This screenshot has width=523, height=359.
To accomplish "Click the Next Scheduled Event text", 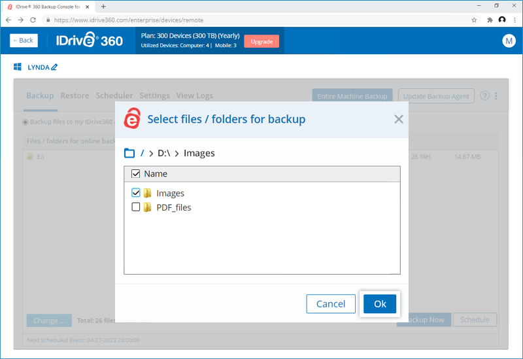I will (x=84, y=340).
